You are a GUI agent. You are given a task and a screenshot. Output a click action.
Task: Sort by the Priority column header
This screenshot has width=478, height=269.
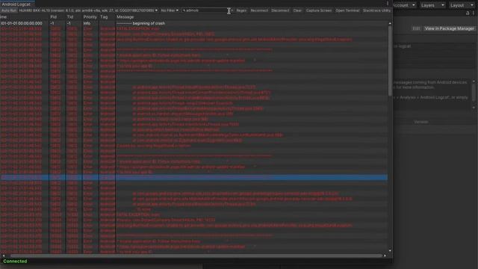point(90,17)
